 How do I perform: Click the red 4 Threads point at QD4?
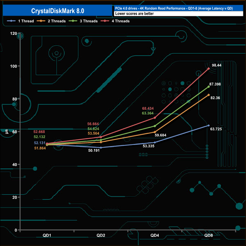pyautogui.click(x=155, y=118)
